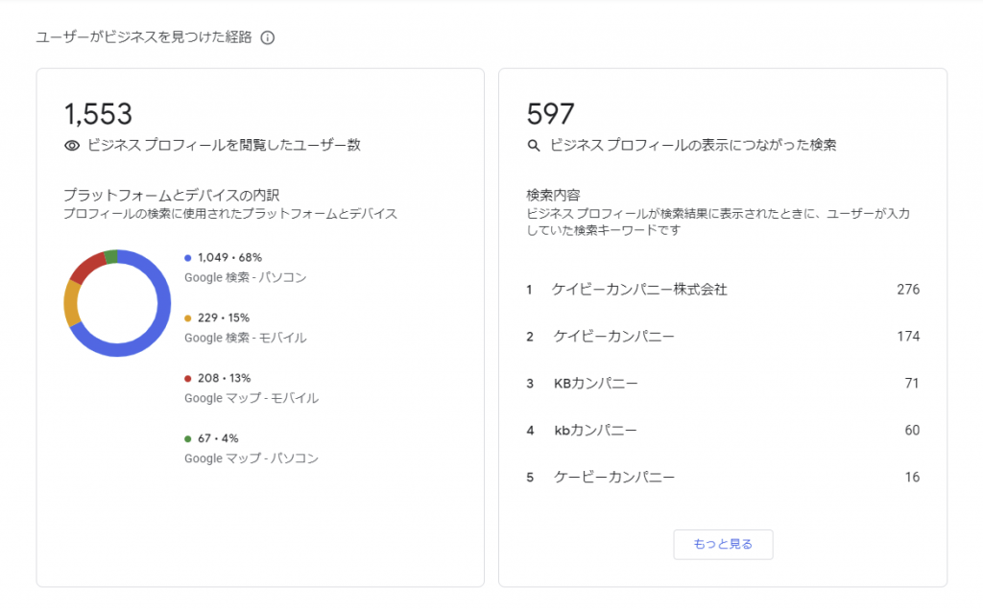Click the ビジネス プロフィールを閲覧したユーザー数 label

tap(224, 145)
